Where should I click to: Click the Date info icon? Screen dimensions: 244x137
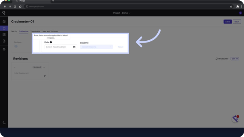[x=51, y=42]
